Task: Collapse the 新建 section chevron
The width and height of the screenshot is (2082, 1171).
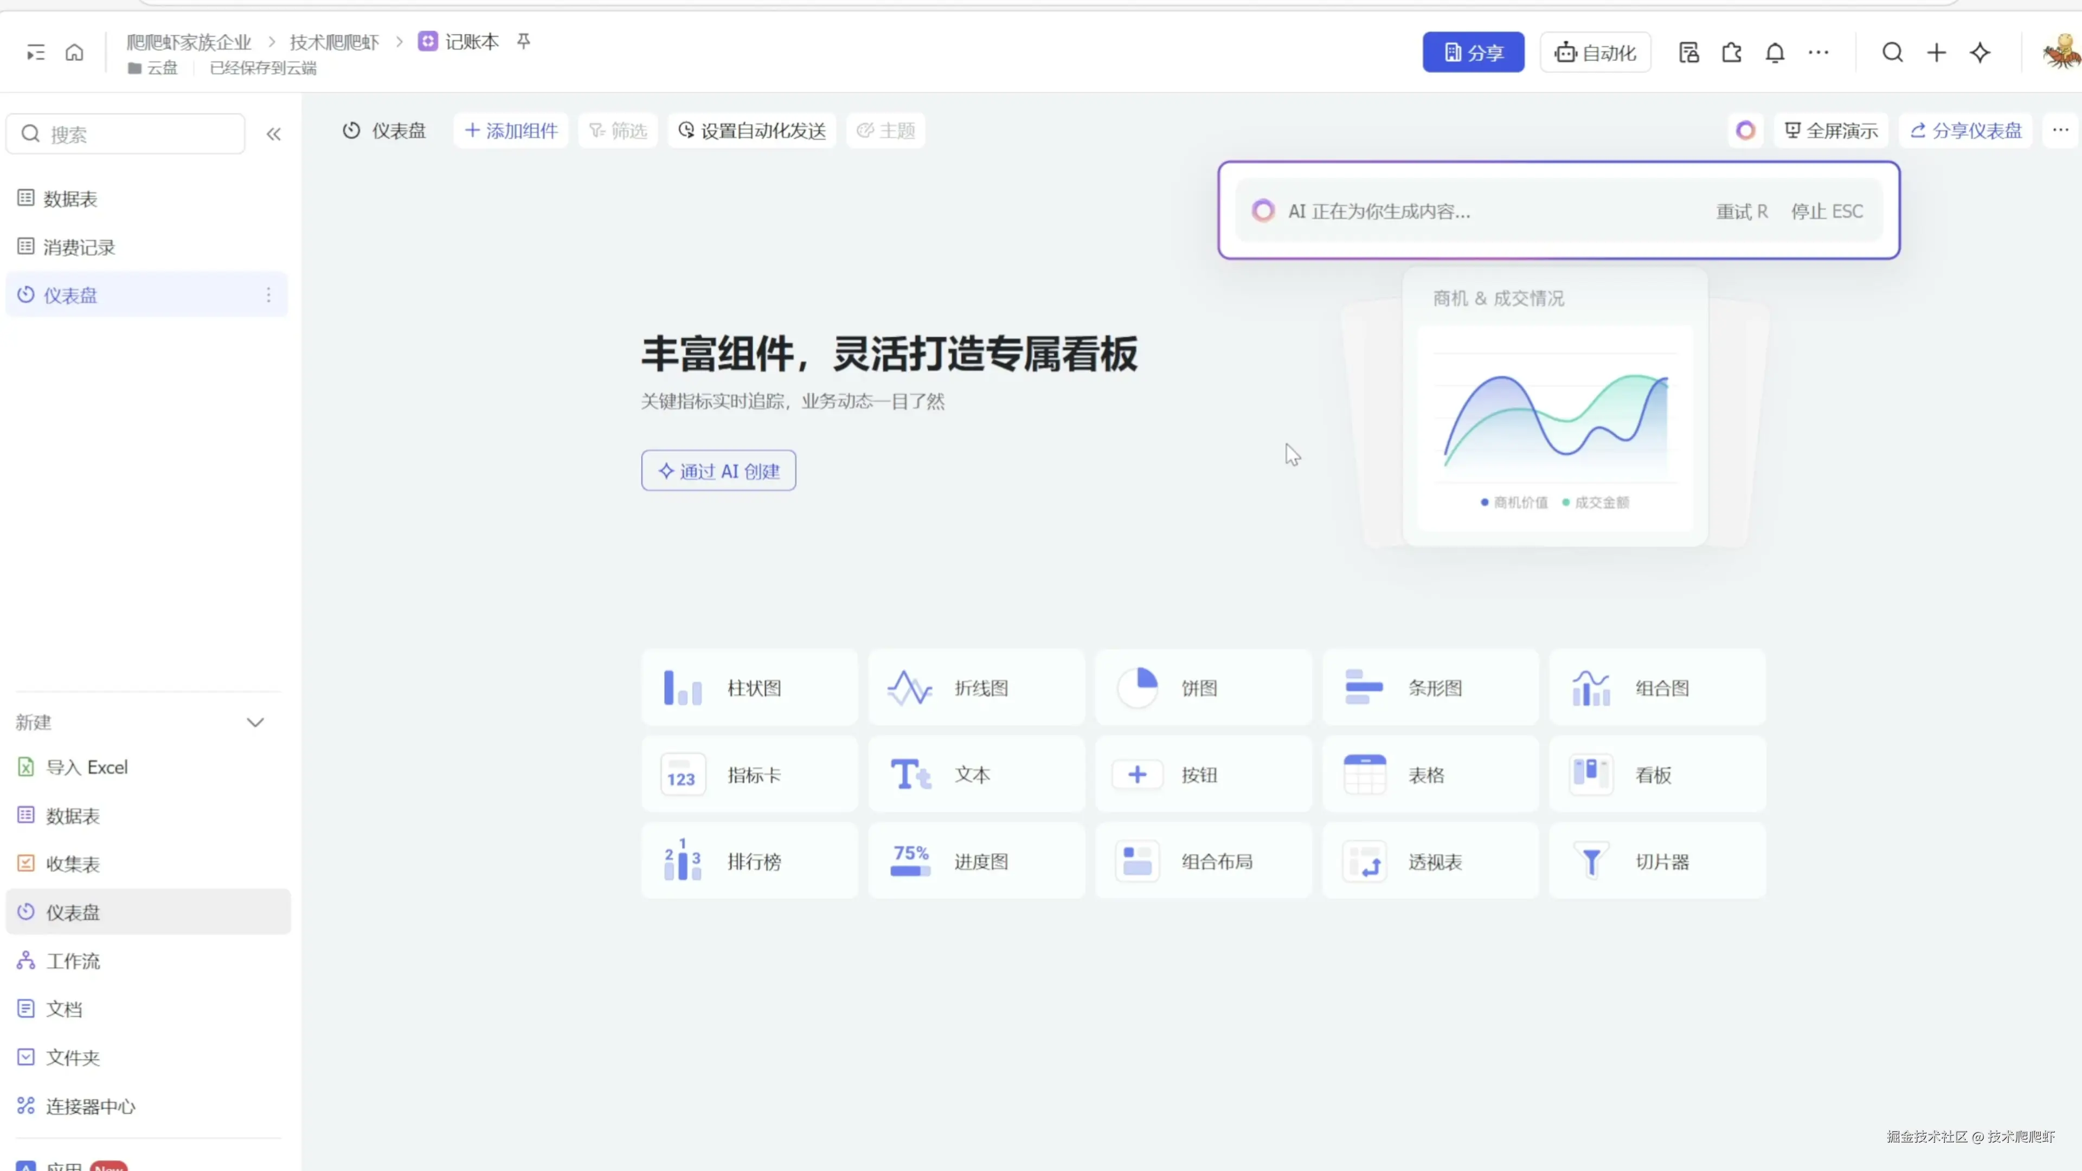Action: tap(255, 723)
